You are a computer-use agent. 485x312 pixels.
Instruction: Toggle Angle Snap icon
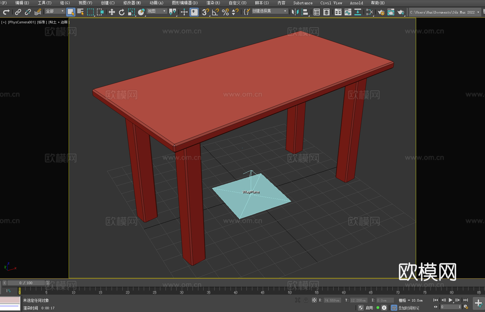pyautogui.click(x=216, y=12)
